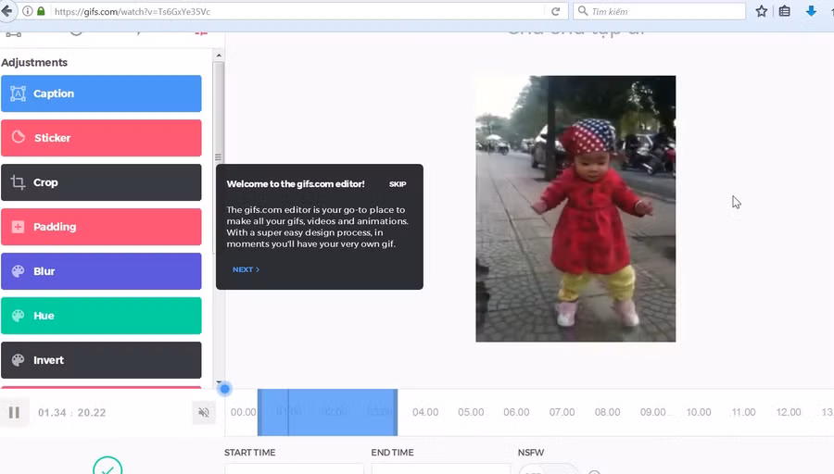Screen dimensions: 834x474
Task: Select the Sticker adjustment
Action: tap(101, 138)
